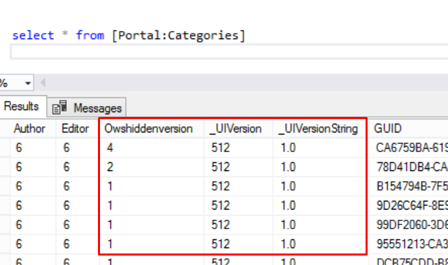Click the [Portal:Categories] table name in query
Screen dimensions: 448x265
coord(178,36)
